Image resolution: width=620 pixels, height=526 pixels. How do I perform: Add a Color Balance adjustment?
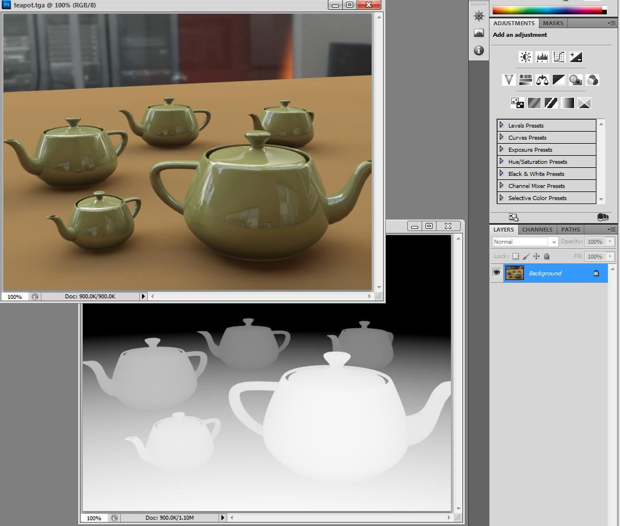tap(542, 80)
